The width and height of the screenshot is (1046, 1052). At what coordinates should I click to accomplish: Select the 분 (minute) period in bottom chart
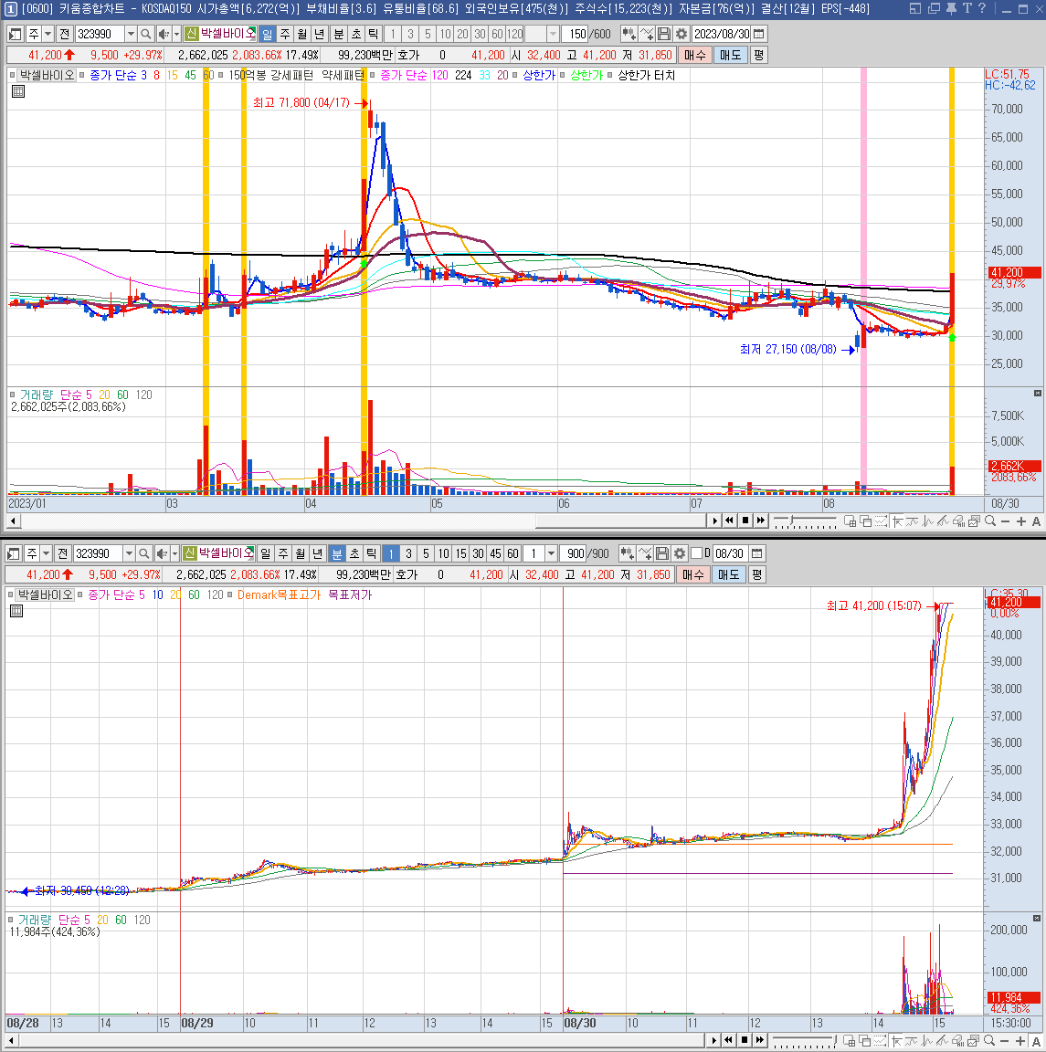coord(337,553)
